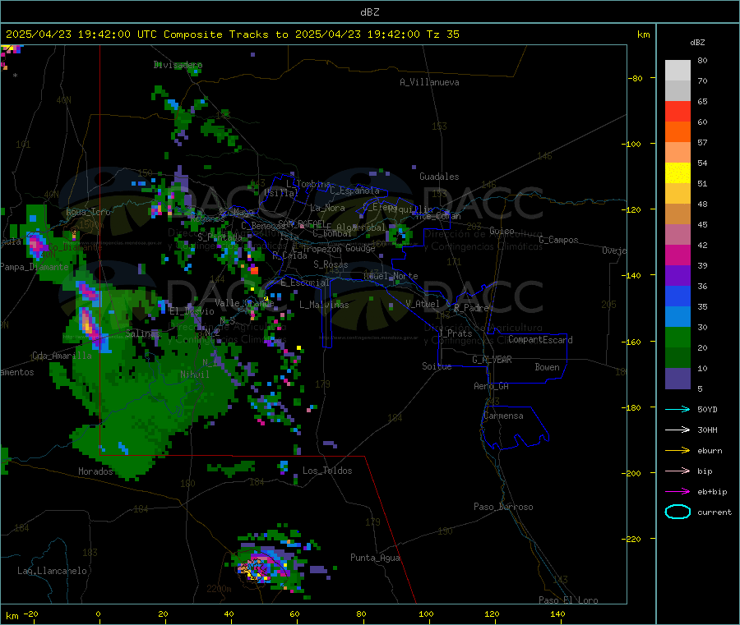Click the El_Desvio map label
This screenshot has height=625, width=740.
click(x=192, y=311)
